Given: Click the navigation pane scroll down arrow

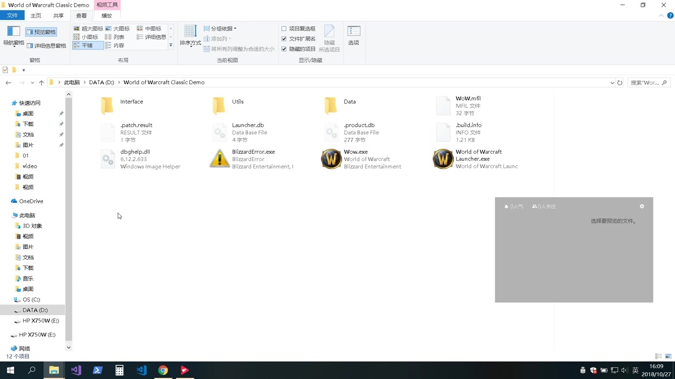Looking at the screenshot, I should pos(69,347).
